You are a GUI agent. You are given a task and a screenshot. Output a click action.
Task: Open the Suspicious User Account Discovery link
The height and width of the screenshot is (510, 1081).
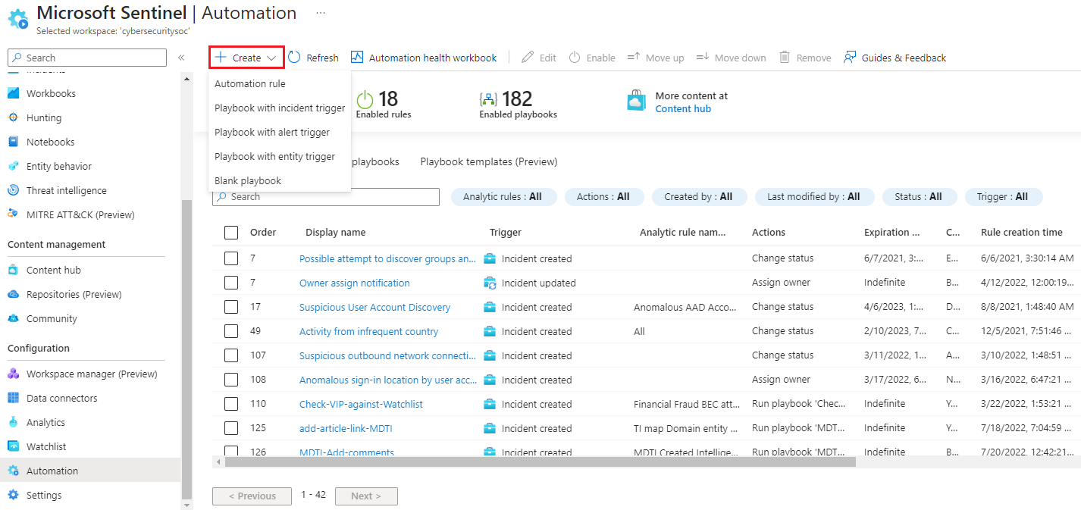click(374, 307)
